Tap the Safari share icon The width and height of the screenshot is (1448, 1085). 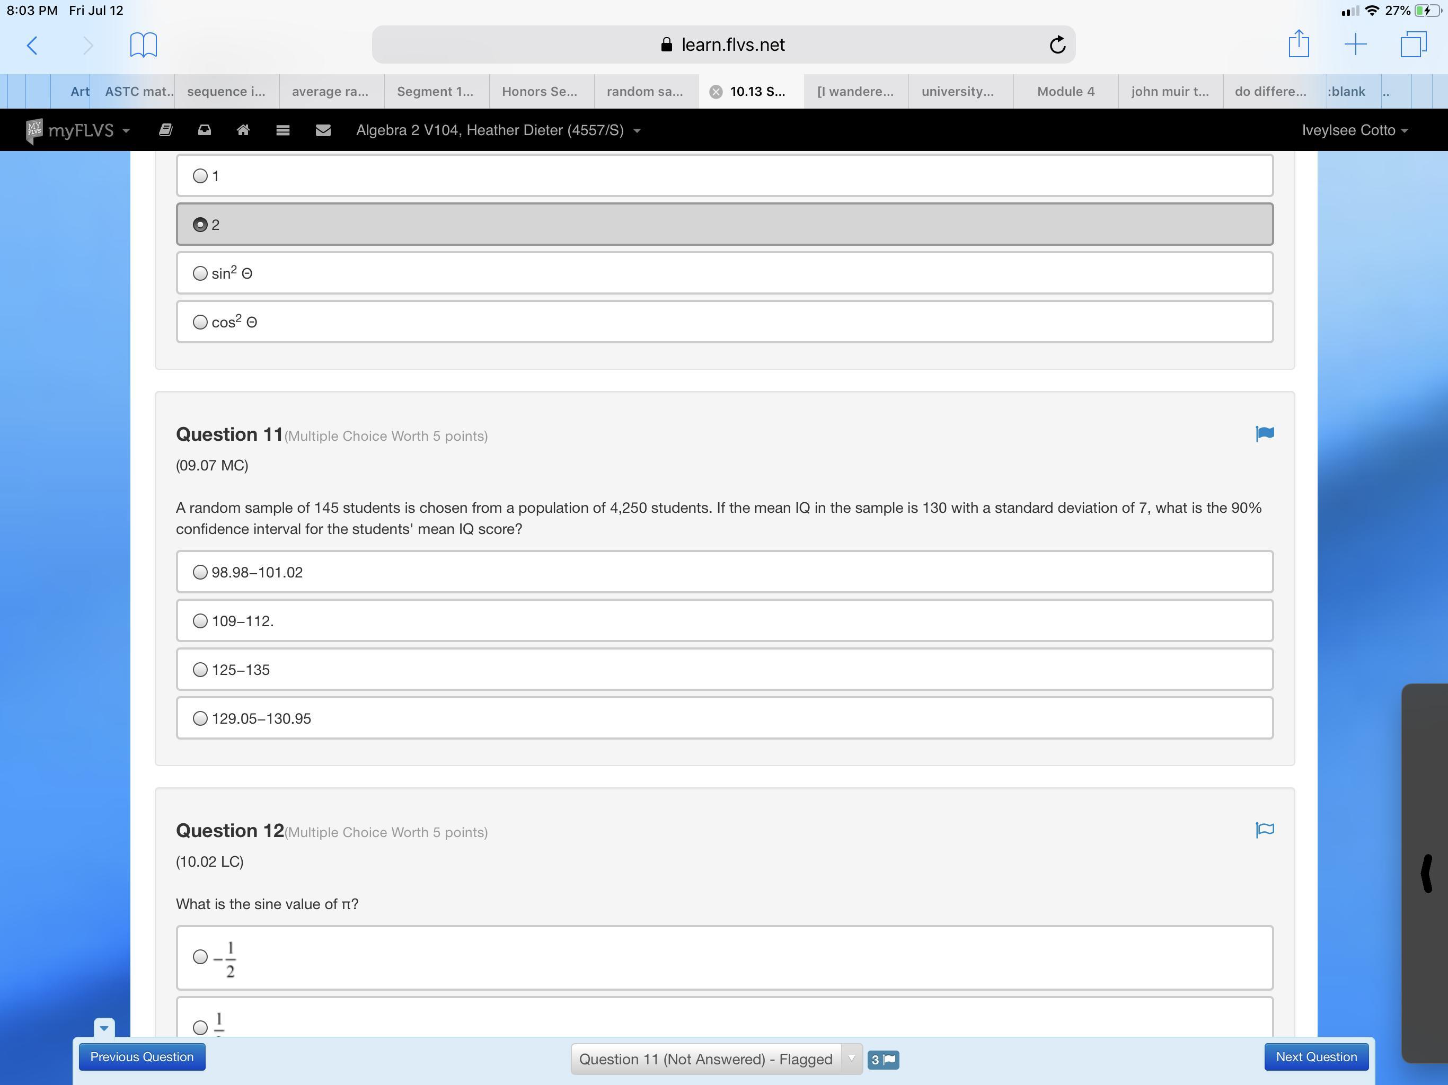point(1298,45)
